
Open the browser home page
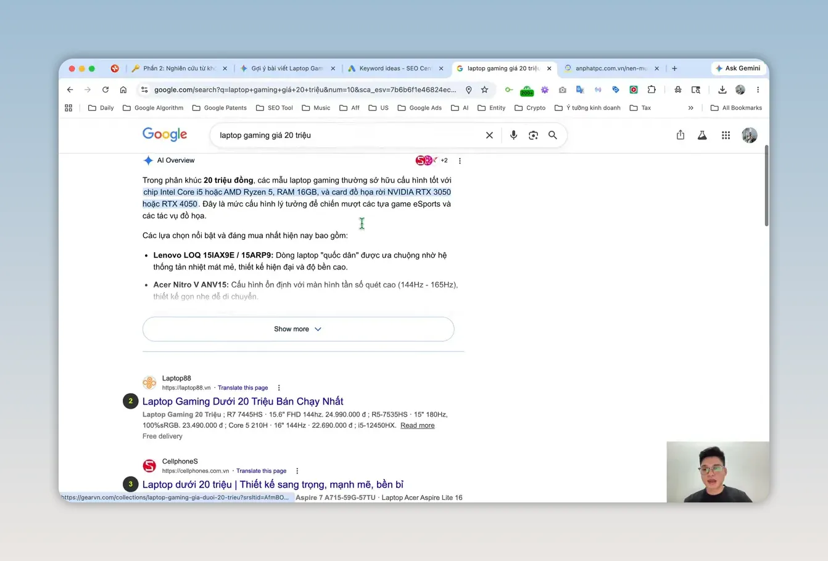123,90
